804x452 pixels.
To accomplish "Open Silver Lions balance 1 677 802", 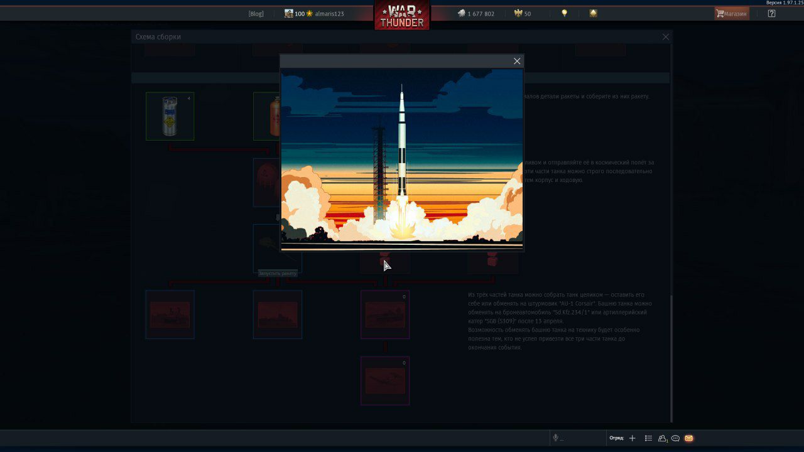I will click(x=475, y=14).
